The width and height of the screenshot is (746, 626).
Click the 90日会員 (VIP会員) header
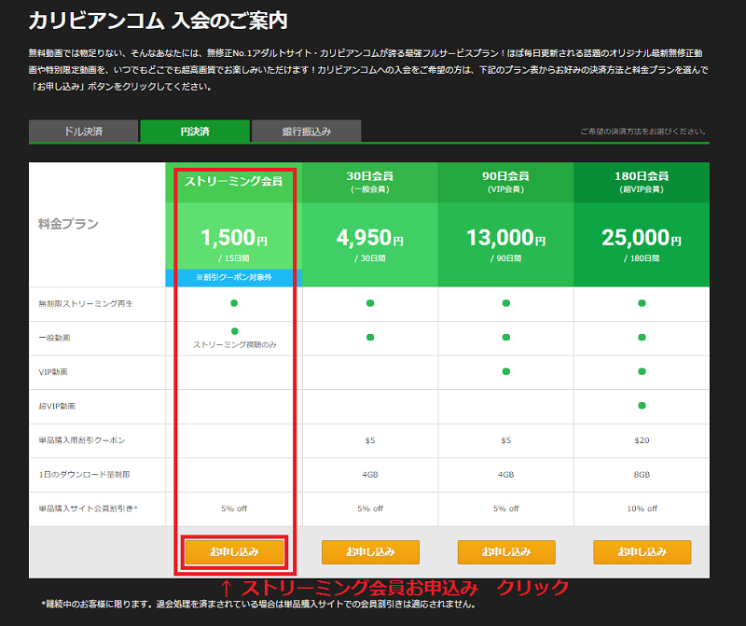pos(506,180)
